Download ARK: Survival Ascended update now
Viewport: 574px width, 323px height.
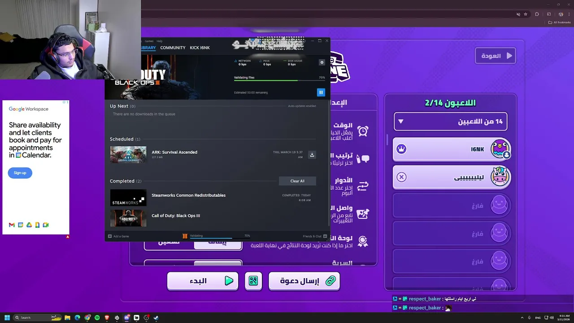(312, 155)
